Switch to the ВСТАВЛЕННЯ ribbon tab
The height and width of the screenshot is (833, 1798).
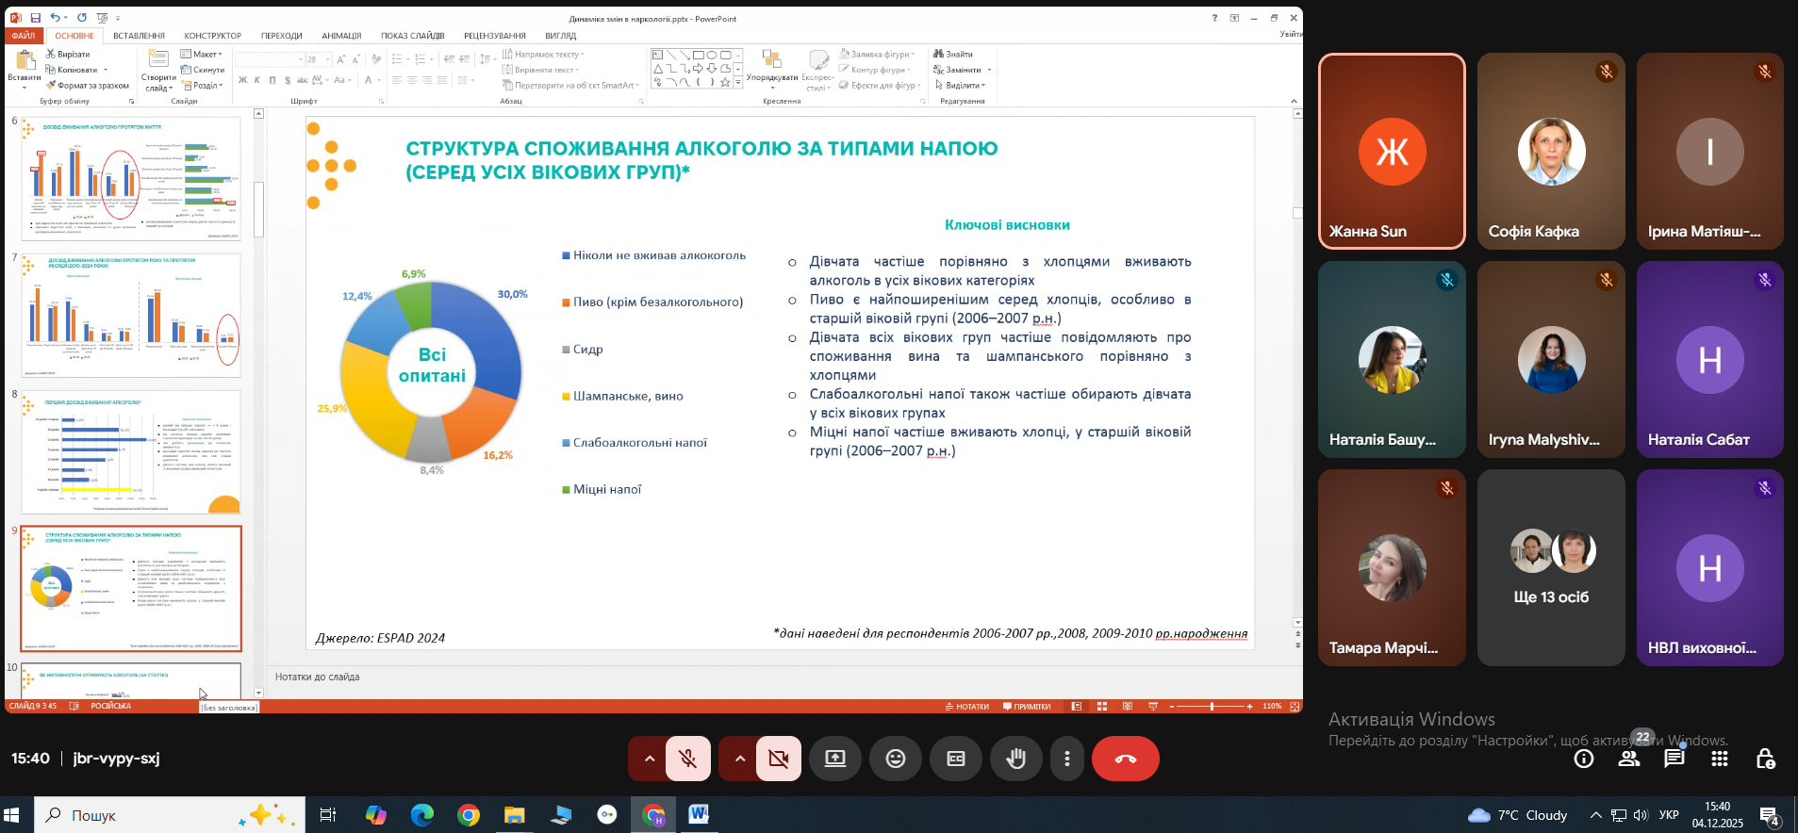click(139, 36)
